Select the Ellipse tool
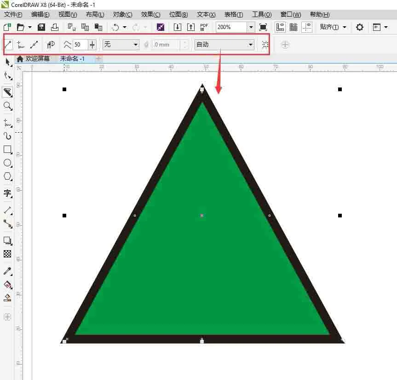Image resolution: width=397 pixels, height=380 pixels. click(x=8, y=163)
